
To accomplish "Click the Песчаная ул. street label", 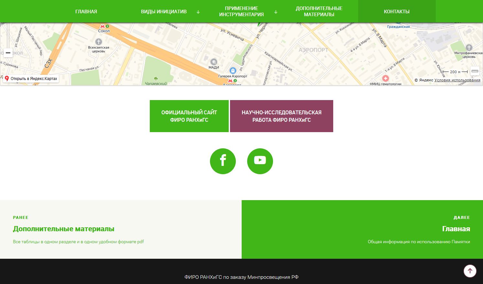I will (x=89, y=69).
